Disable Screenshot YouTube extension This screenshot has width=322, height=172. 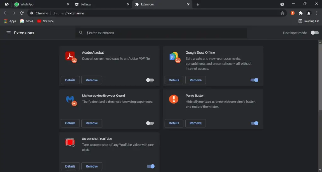click(x=151, y=166)
